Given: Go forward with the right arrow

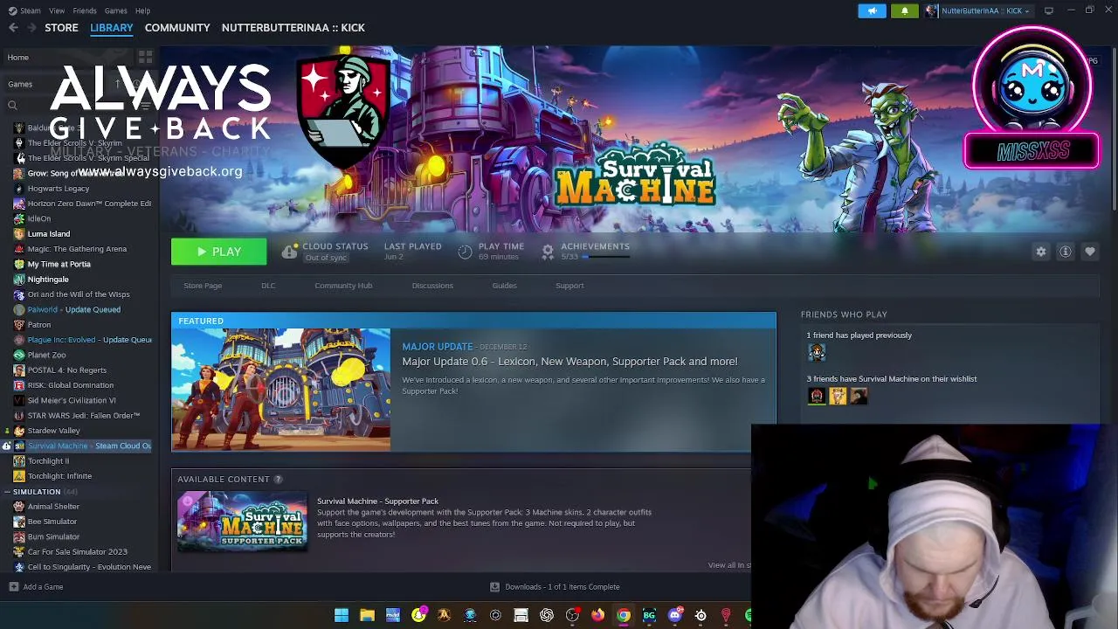Looking at the screenshot, I should coord(31,28).
